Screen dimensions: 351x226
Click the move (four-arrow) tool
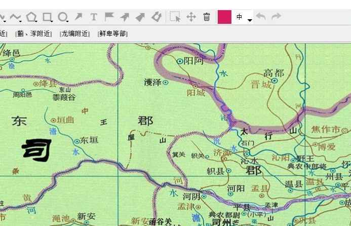click(191, 17)
